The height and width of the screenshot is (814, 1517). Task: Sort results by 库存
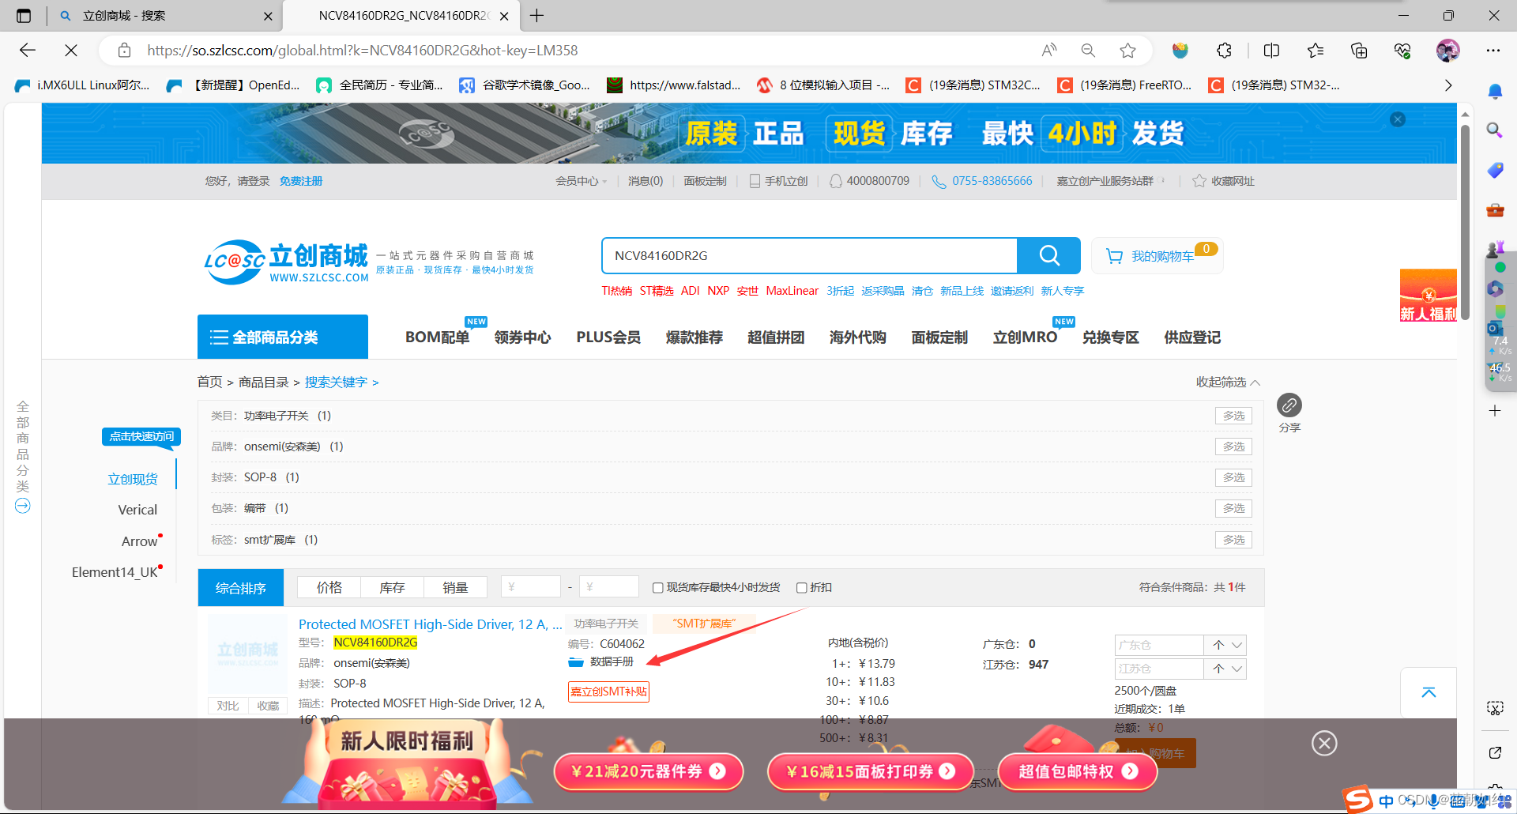(392, 587)
